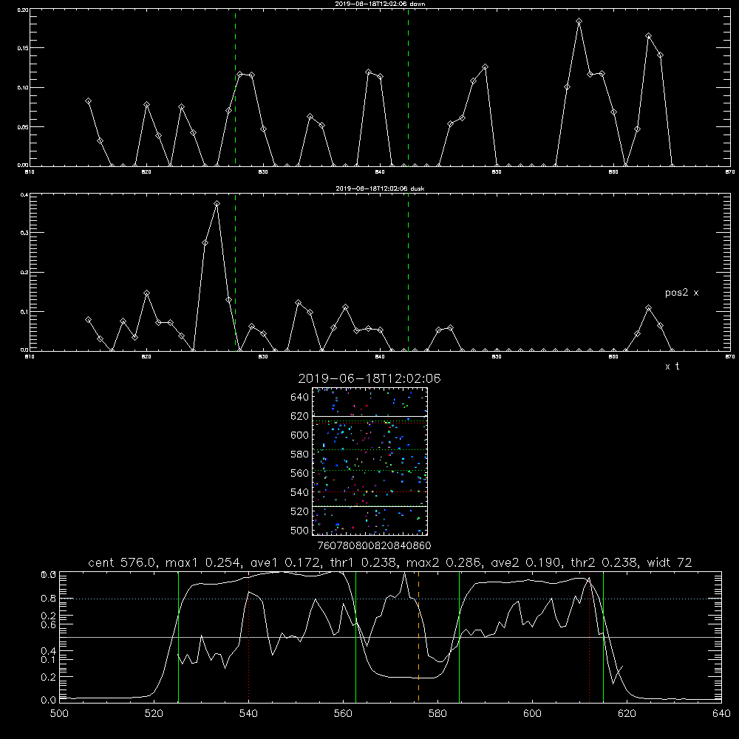Click '620' on the scatter image y-axis

tap(300, 416)
